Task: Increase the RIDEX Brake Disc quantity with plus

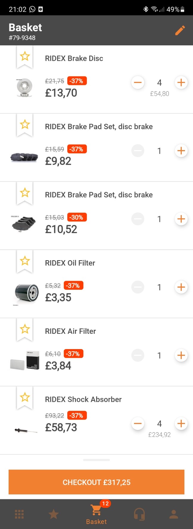Action: (x=181, y=82)
